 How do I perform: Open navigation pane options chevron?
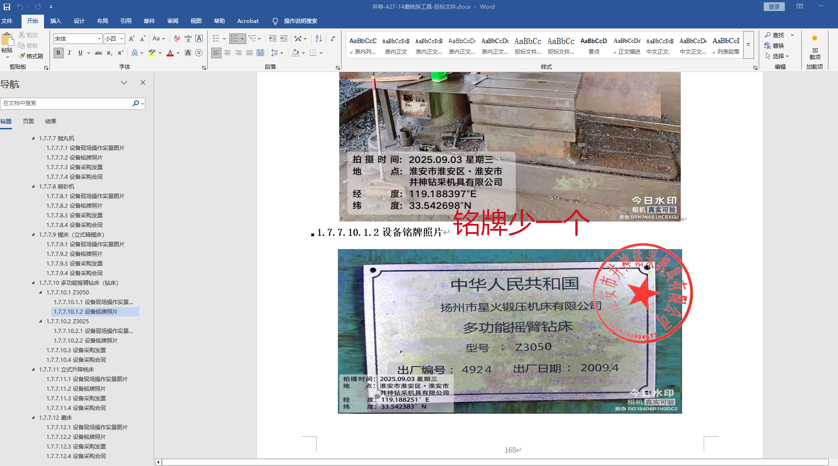[x=124, y=83]
